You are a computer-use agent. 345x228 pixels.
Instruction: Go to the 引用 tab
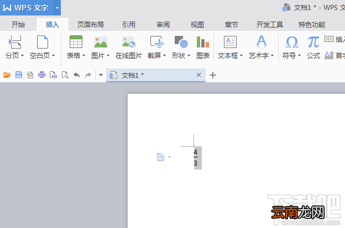point(129,24)
